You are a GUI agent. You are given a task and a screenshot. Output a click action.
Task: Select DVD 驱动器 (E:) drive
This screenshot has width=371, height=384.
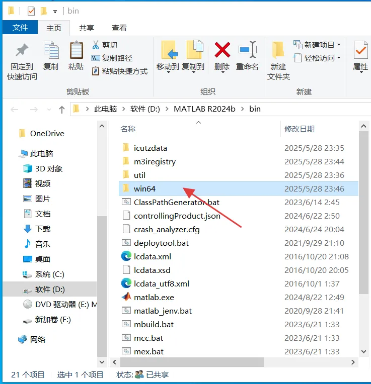coord(60,305)
